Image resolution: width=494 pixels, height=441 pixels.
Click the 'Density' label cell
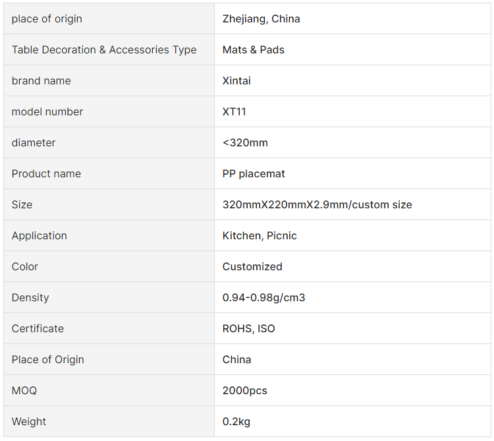[x=30, y=298]
